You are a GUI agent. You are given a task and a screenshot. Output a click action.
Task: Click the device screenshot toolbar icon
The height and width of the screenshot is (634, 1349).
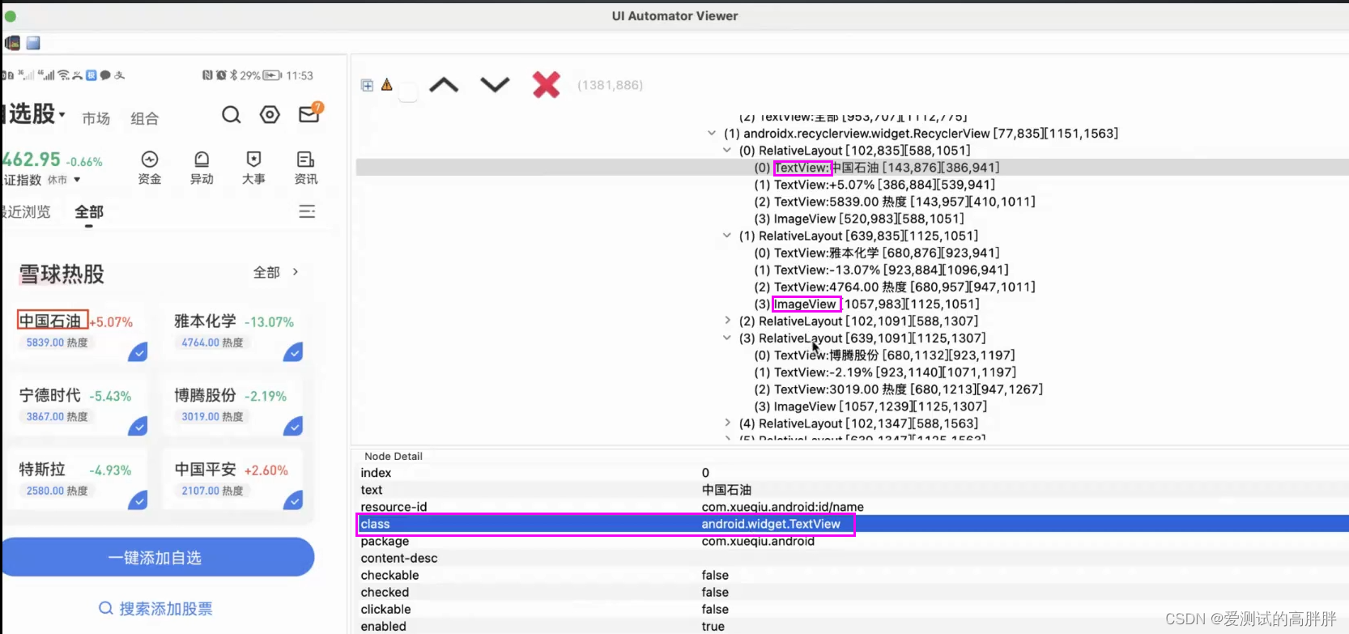pyautogui.click(x=33, y=43)
